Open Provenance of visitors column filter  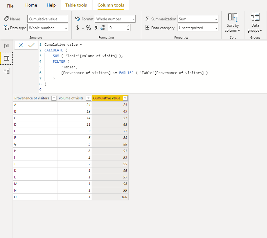point(54,98)
